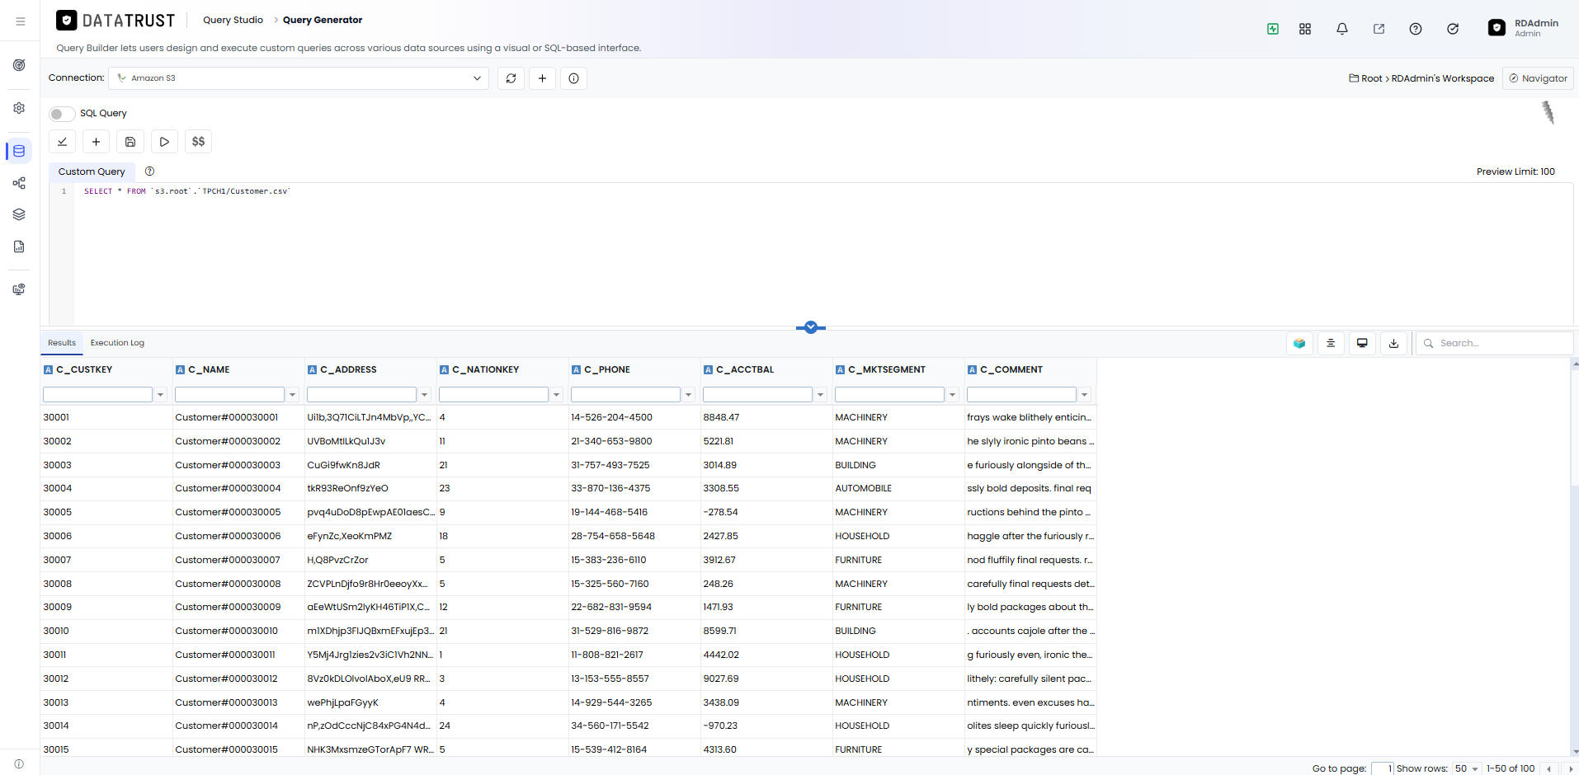Add a new connection with the plus icon
The height and width of the screenshot is (775, 1579).
point(542,78)
